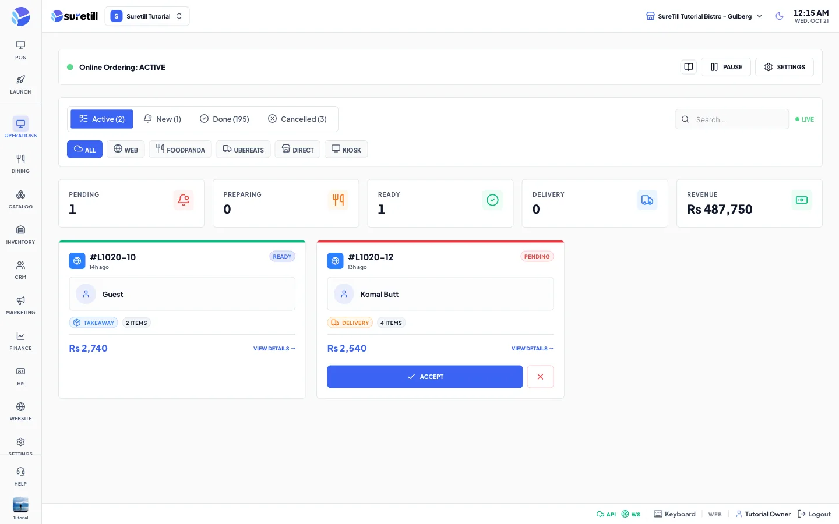Open Inventory from the sidebar
Screen dimensions: 839x524
coord(20,235)
